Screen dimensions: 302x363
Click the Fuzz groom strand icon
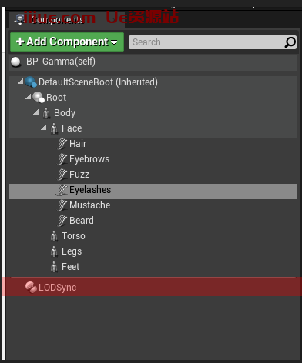(62, 175)
